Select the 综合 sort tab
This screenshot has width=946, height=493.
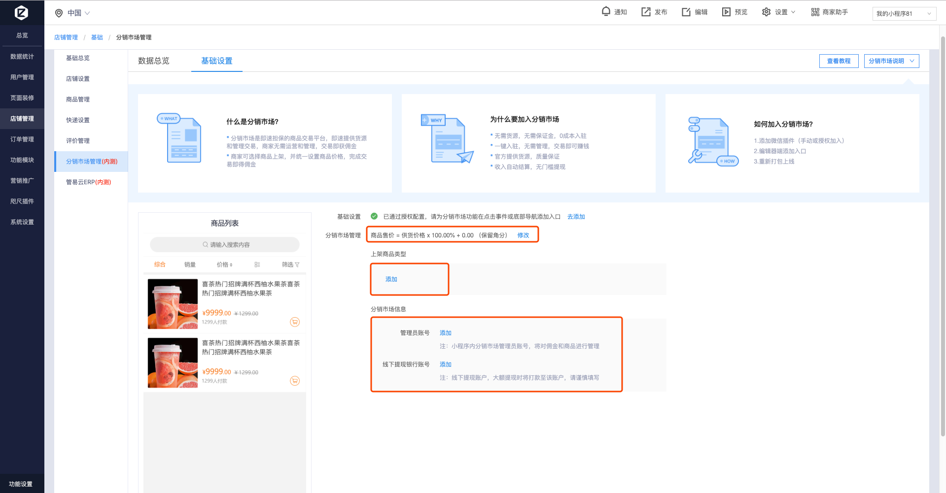[160, 264]
